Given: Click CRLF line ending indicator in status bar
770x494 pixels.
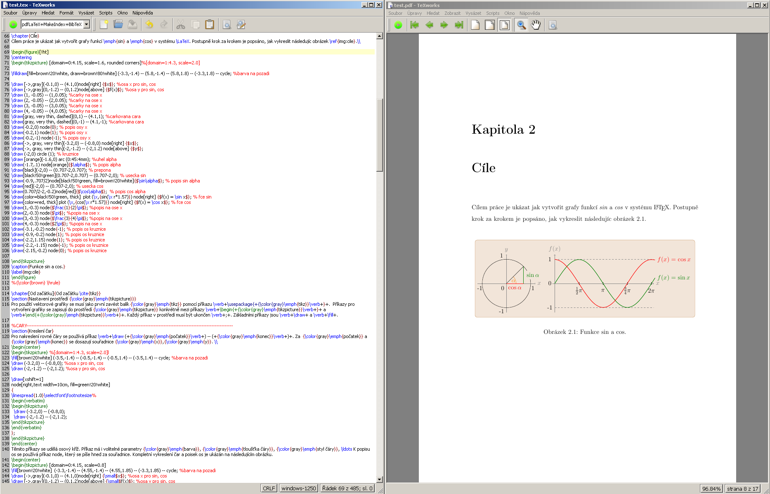Looking at the screenshot, I should (269, 489).
